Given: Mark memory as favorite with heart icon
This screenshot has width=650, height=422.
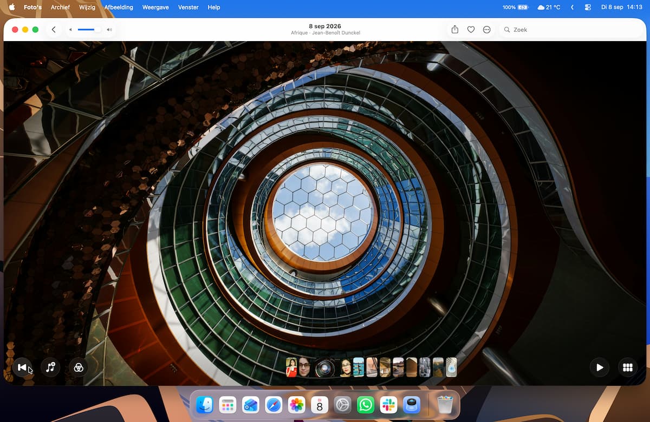Looking at the screenshot, I should [x=471, y=30].
